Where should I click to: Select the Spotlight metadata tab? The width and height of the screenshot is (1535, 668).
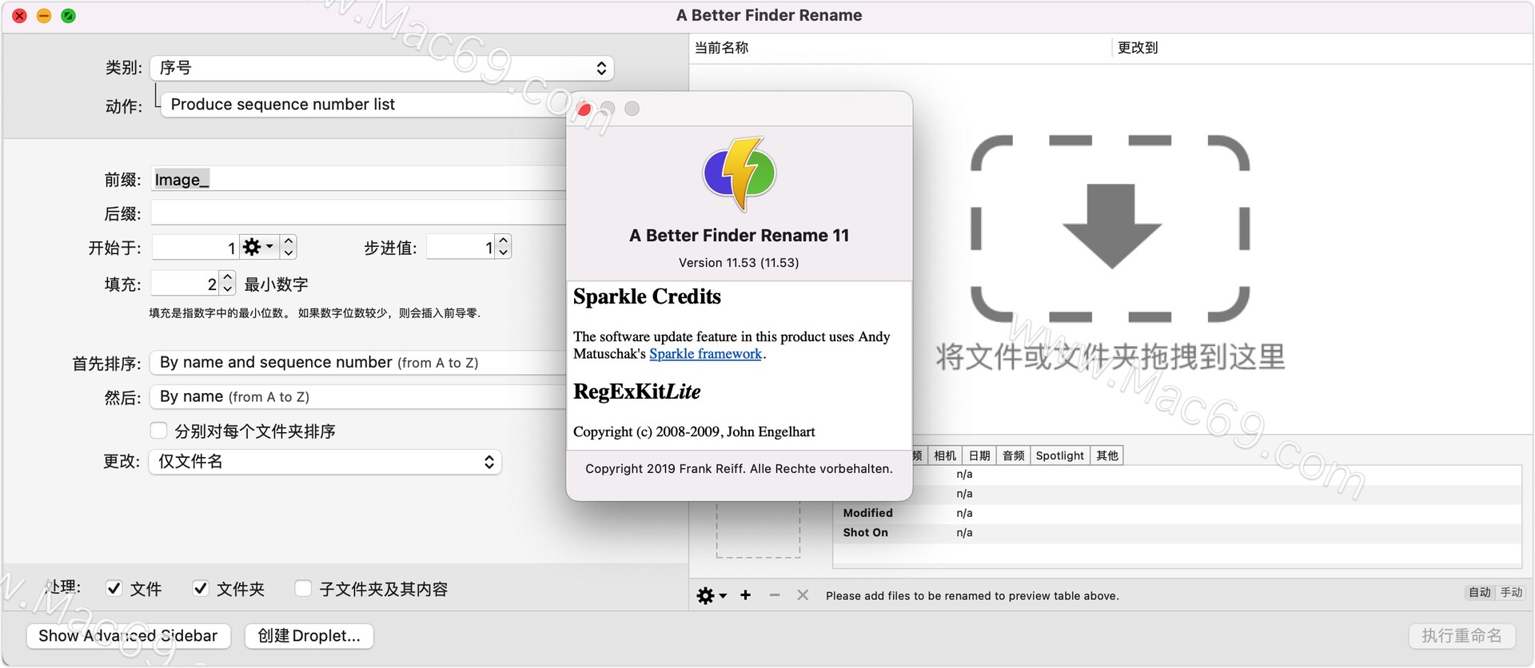point(1060,455)
